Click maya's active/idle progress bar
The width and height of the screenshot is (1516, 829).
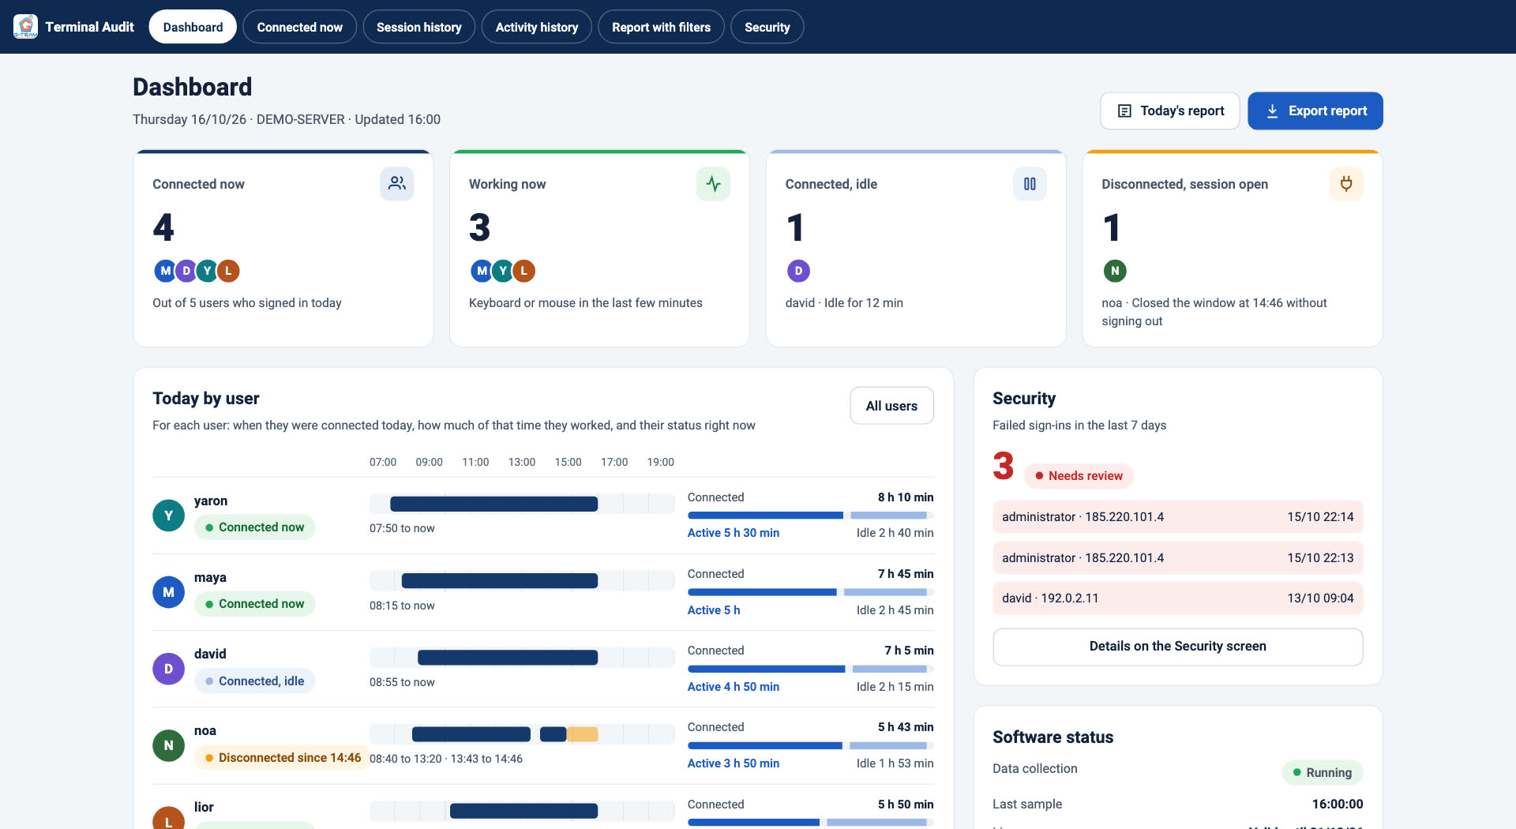point(810,592)
